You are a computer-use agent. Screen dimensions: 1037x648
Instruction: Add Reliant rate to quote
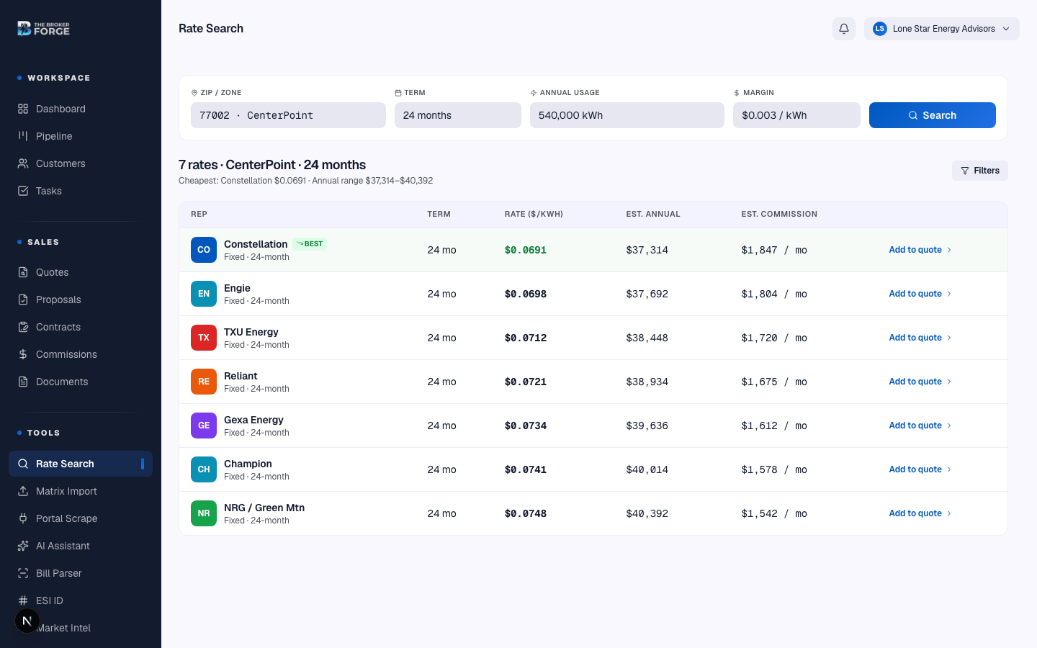pyautogui.click(x=920, y=382)
